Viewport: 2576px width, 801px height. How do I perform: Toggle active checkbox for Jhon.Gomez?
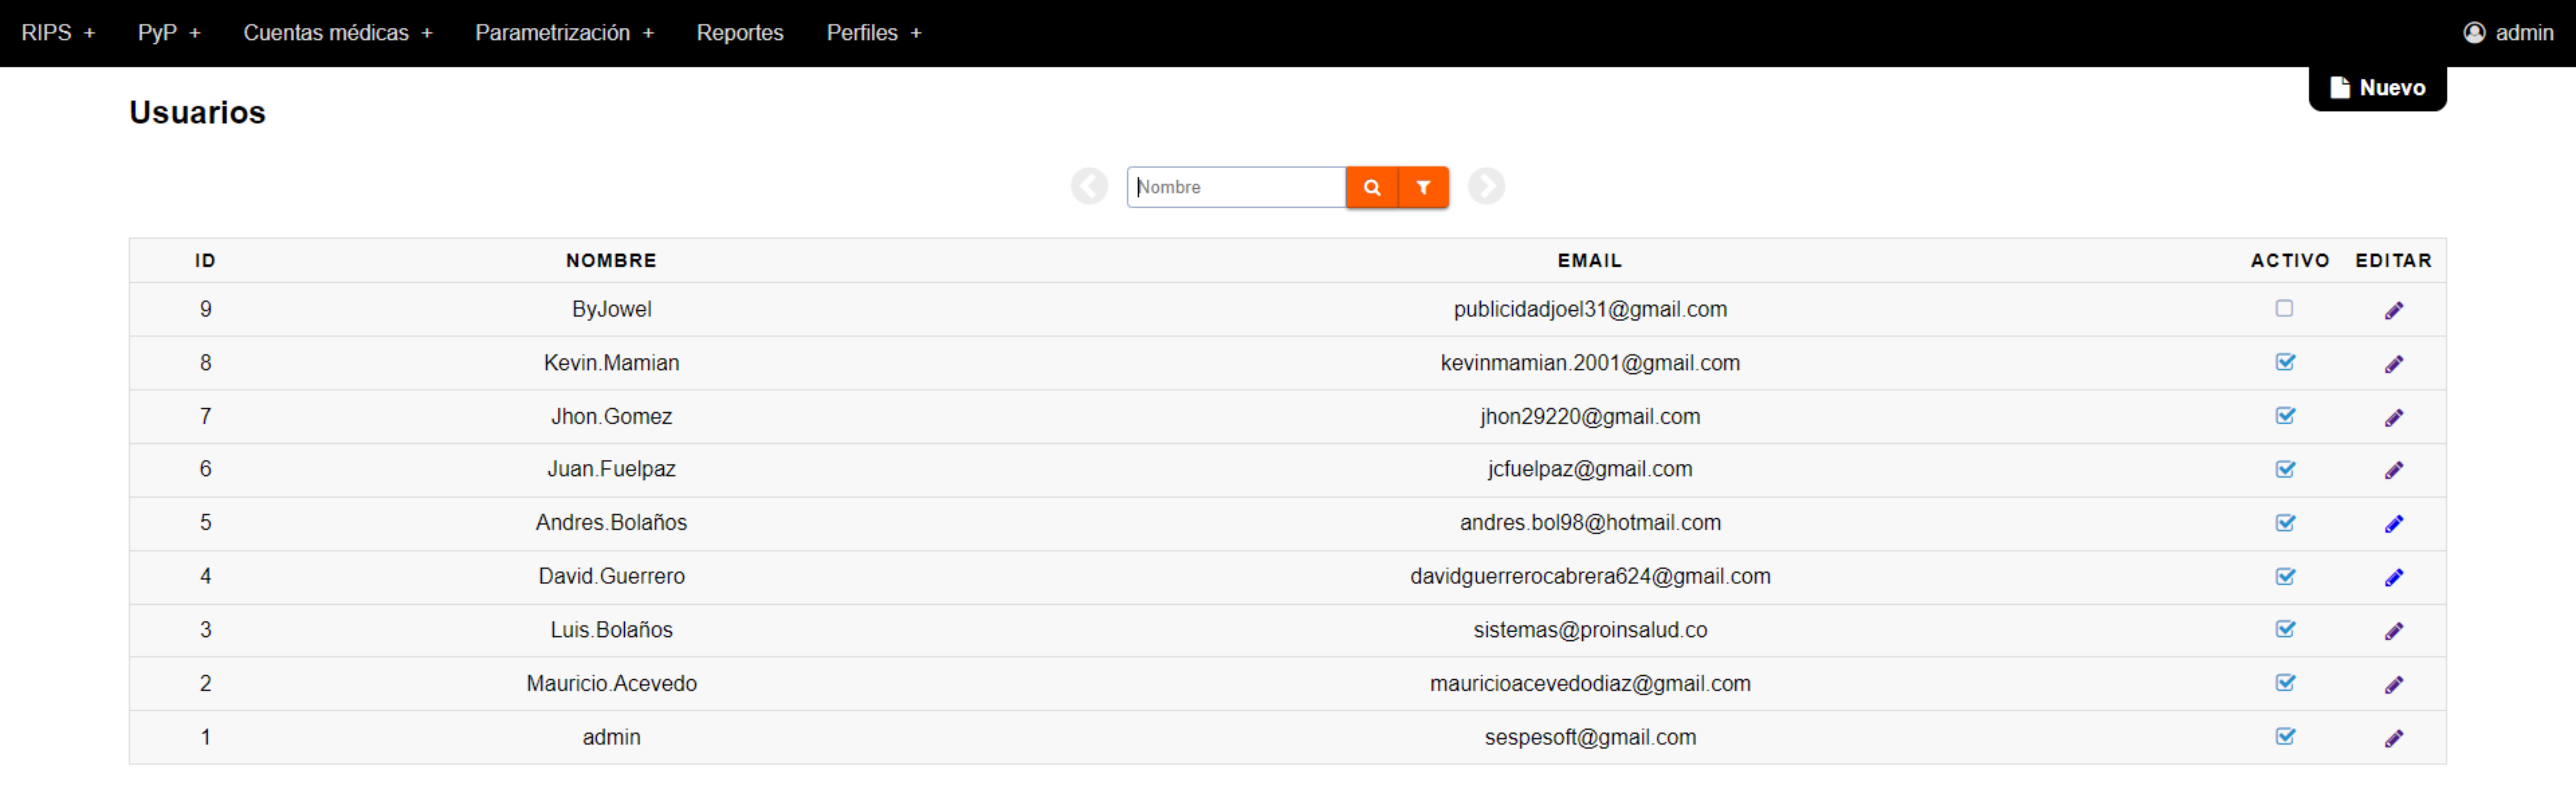(2285, 416)
